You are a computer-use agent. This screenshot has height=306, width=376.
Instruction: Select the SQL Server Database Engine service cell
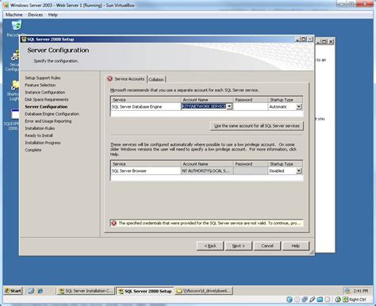tap(146, 106)
